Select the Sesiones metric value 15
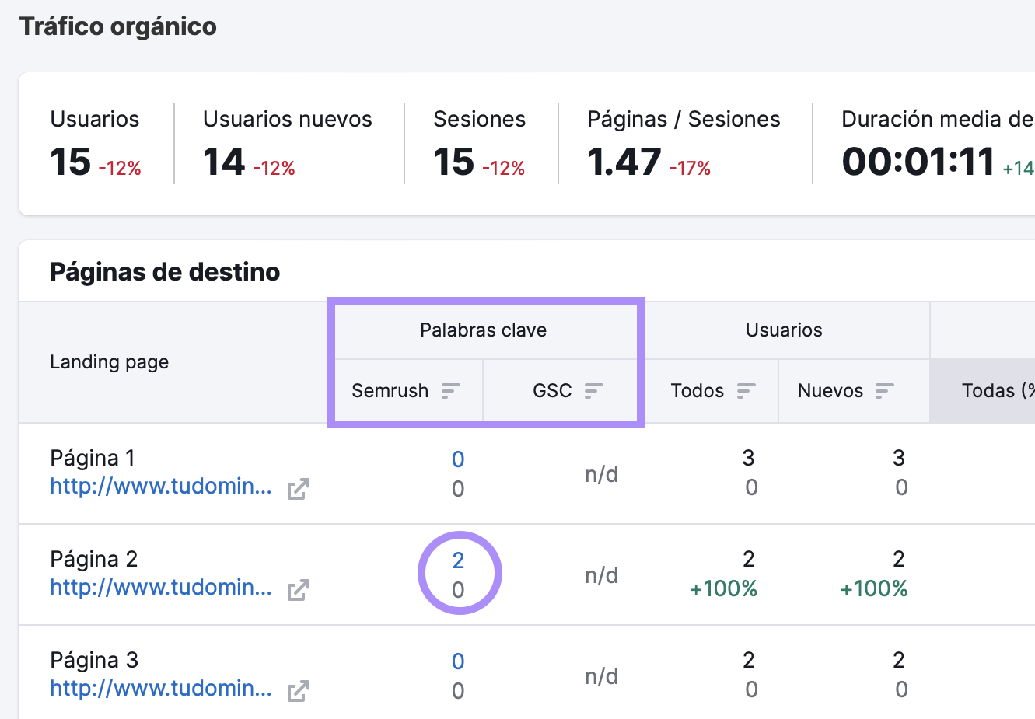Screen dimensions: 1035x719 [454, 162]
